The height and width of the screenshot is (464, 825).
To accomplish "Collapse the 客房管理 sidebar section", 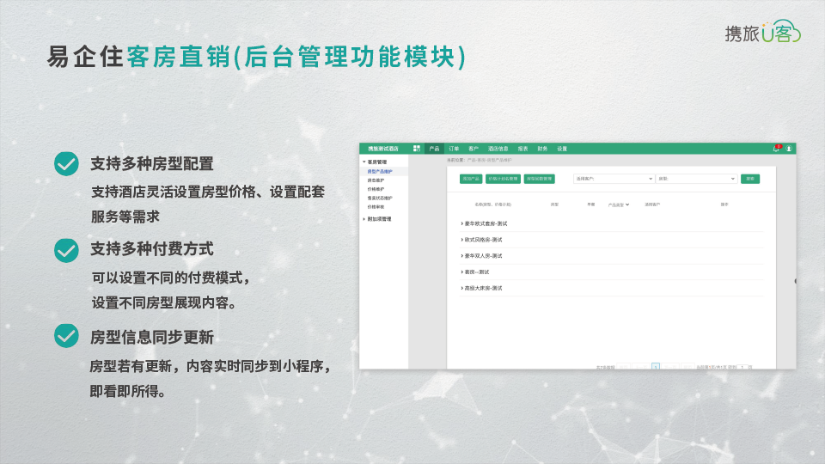I will (376, 162).
